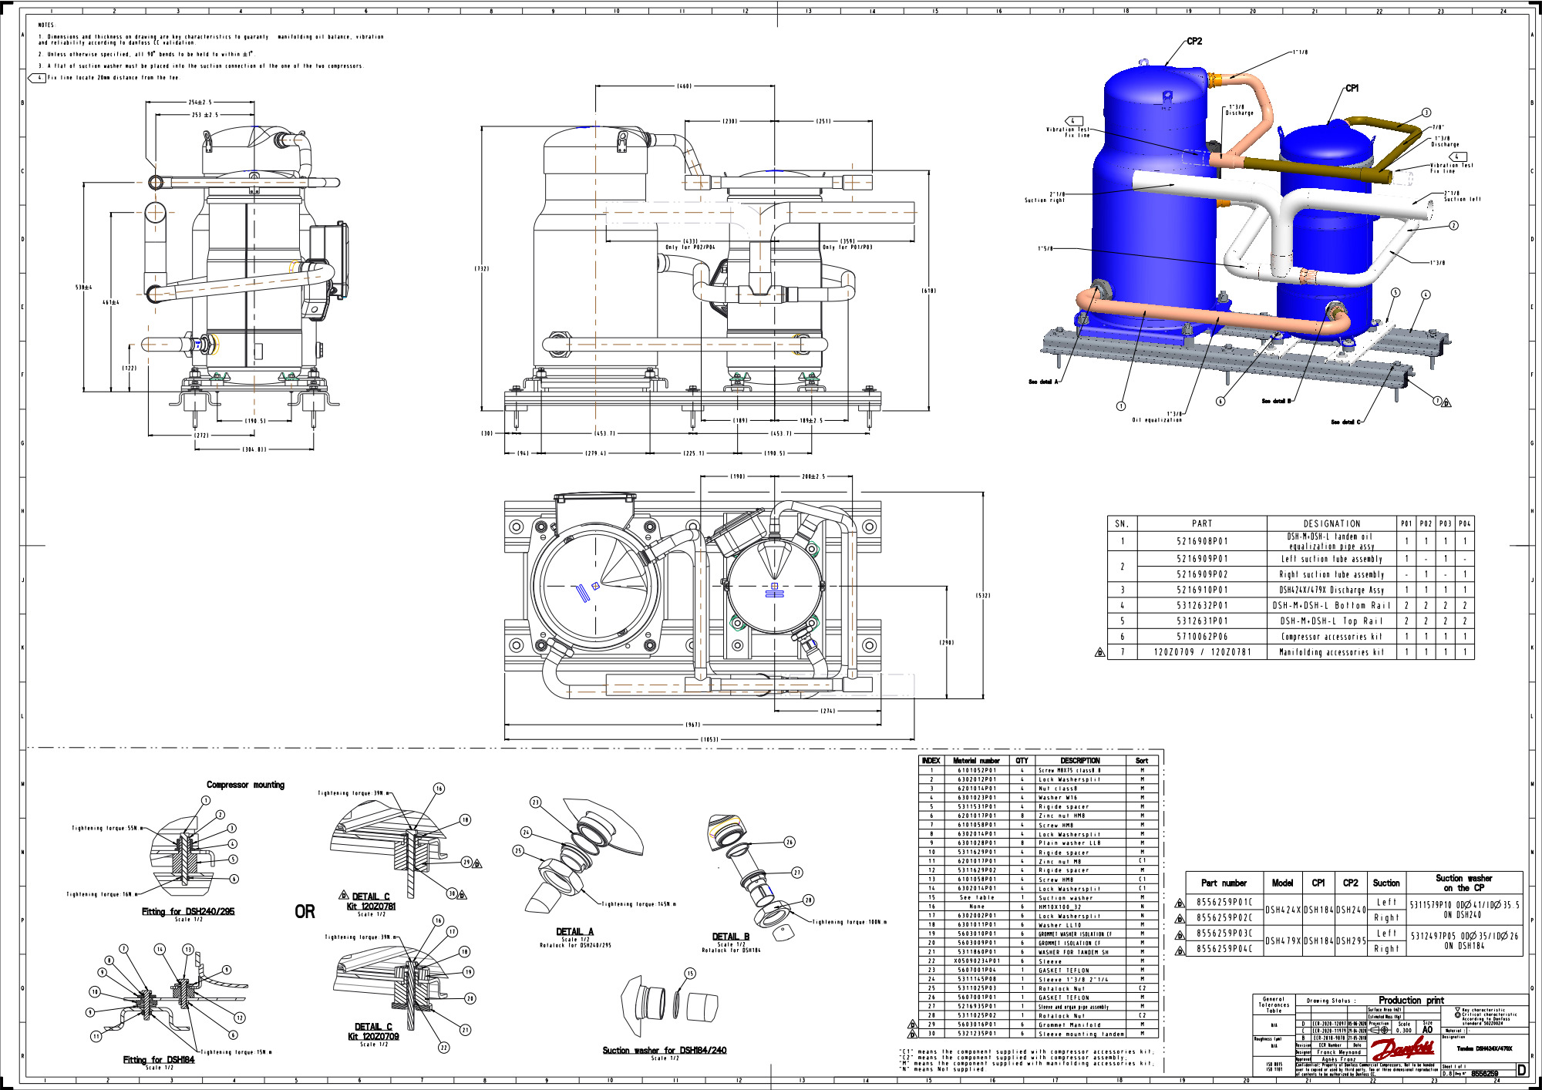
Task: Click the 'See detail A' note
Action: (1043, 382)
